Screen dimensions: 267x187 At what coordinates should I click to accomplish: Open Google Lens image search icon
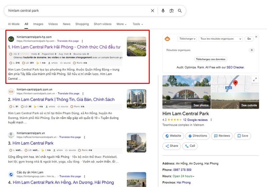point(172,11)
